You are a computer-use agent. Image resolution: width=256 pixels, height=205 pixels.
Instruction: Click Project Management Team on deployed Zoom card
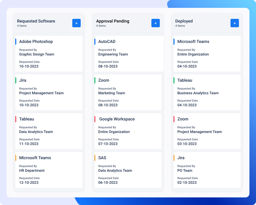199,132
